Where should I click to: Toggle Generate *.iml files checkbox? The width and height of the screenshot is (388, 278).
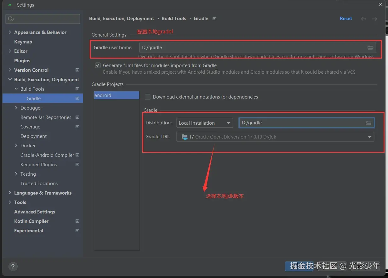(98, 65)
